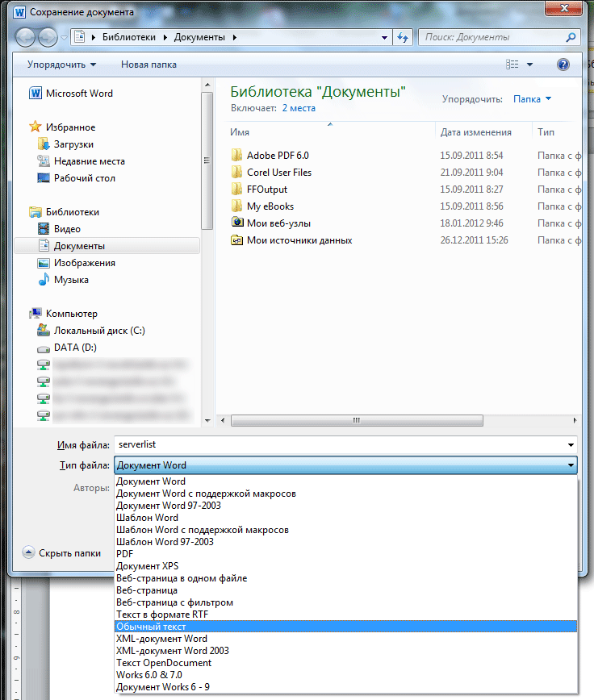Choose Текст в формате RTF file type

point(345,615)
